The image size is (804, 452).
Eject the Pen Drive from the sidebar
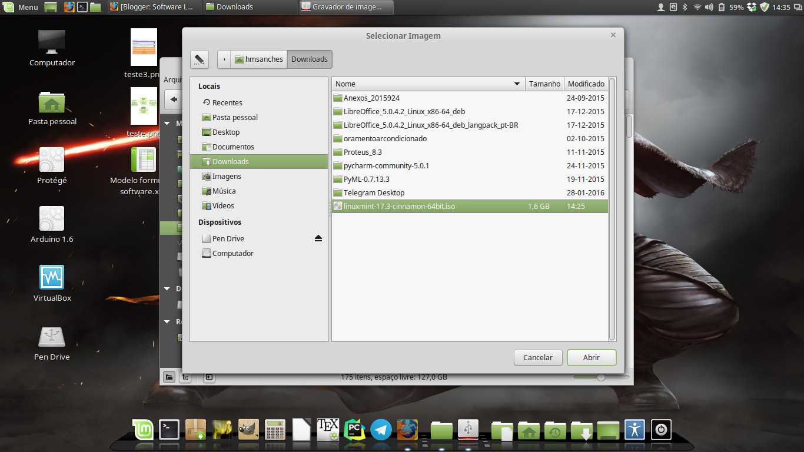pyautogui.click(x=318, y=238)
